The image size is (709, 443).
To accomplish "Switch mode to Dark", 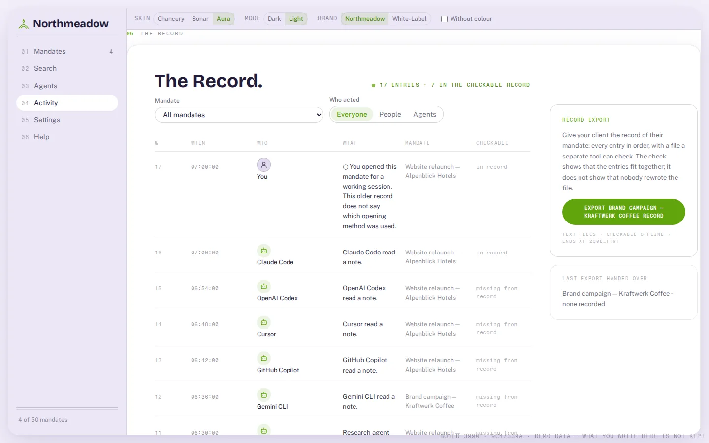I will 274,19.
